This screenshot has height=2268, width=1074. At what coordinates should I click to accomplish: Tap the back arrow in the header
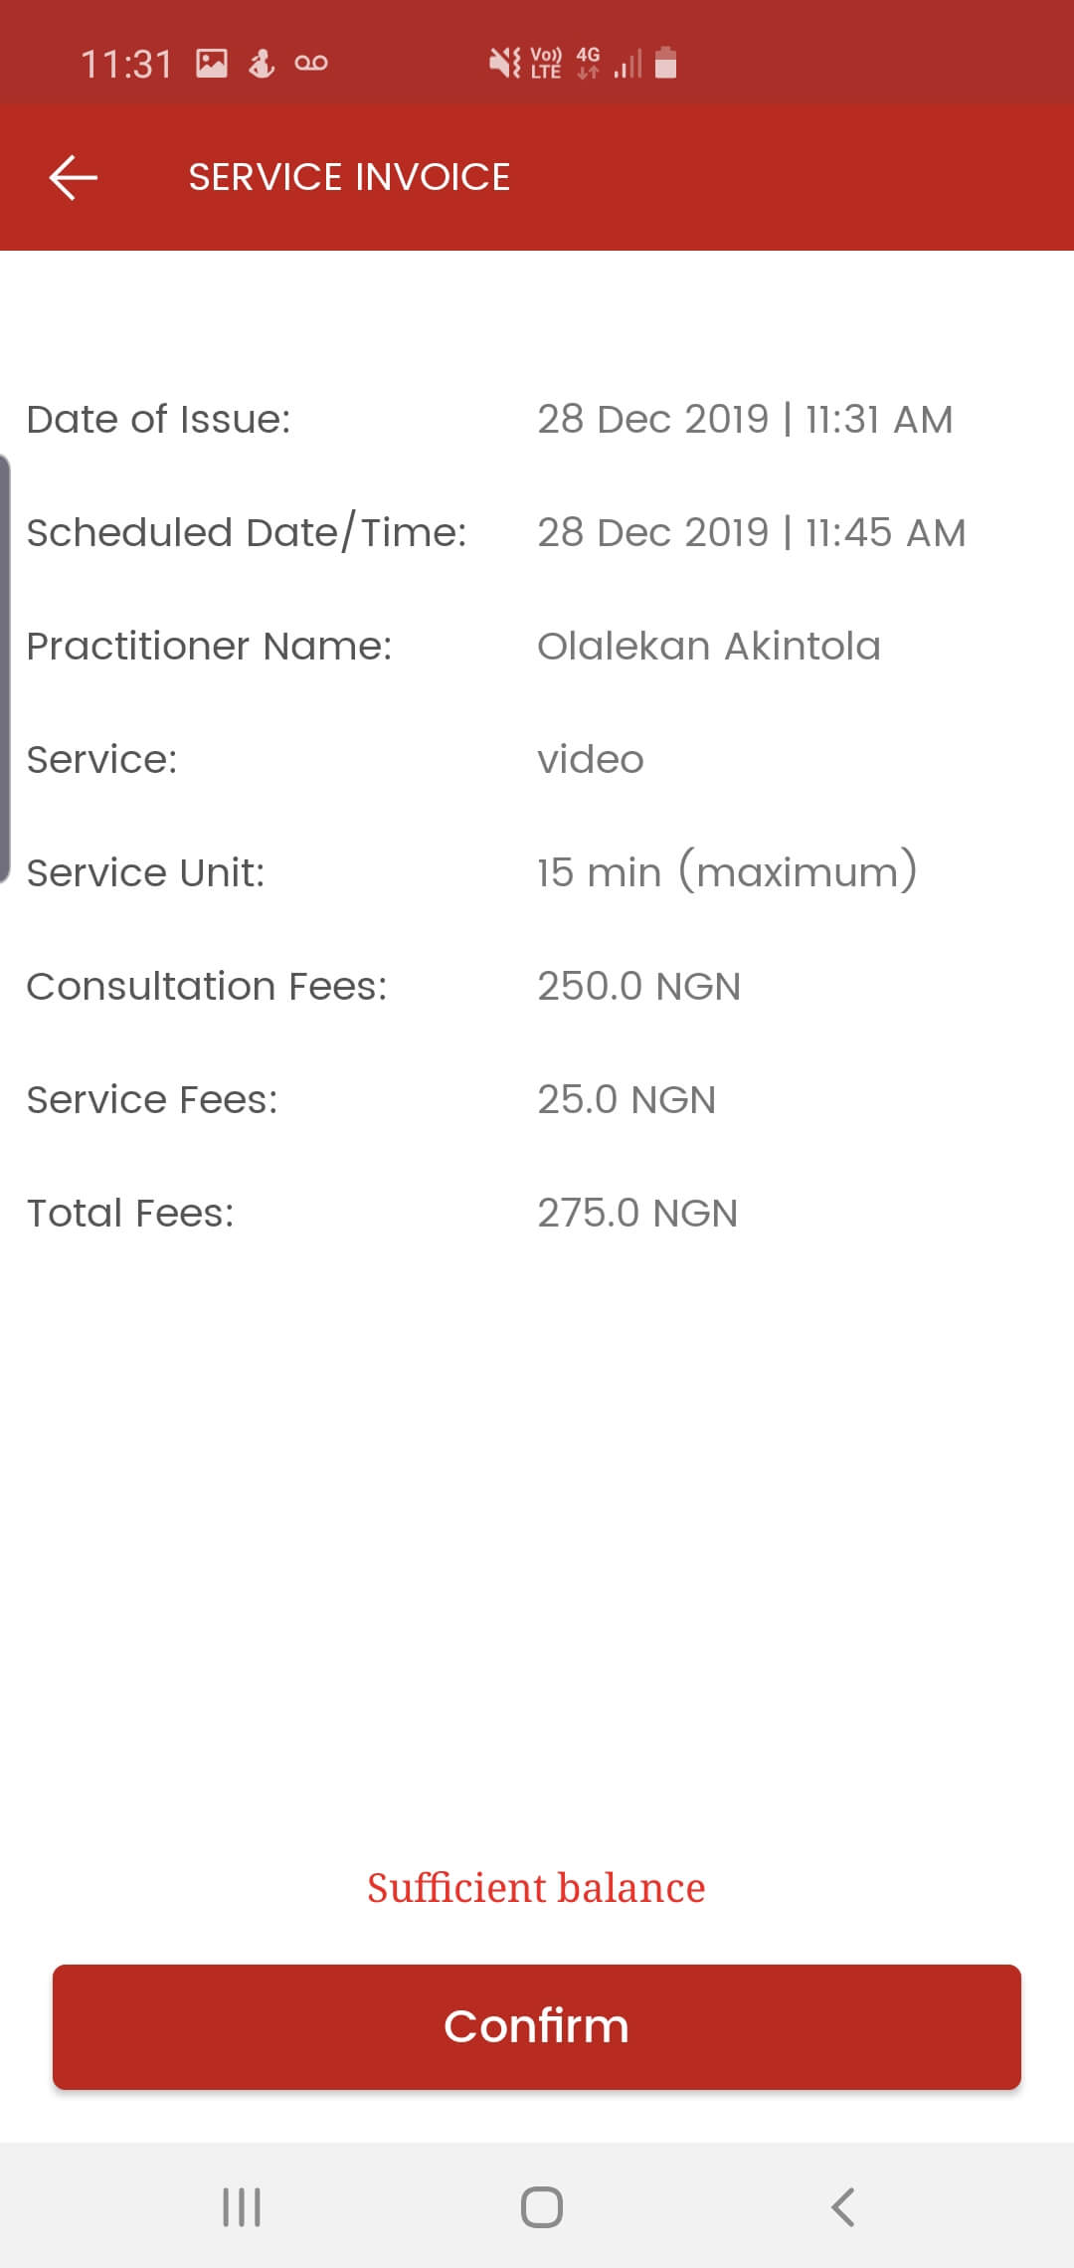pos(74,178)
